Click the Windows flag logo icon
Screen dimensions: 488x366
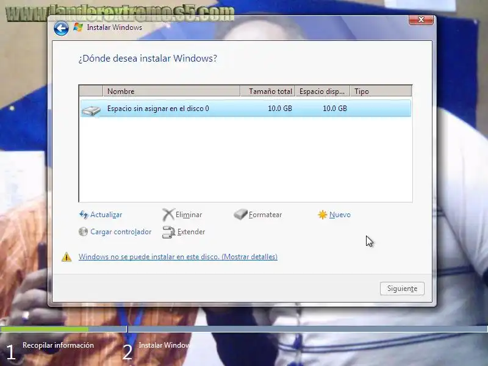(x=78, y=27)
